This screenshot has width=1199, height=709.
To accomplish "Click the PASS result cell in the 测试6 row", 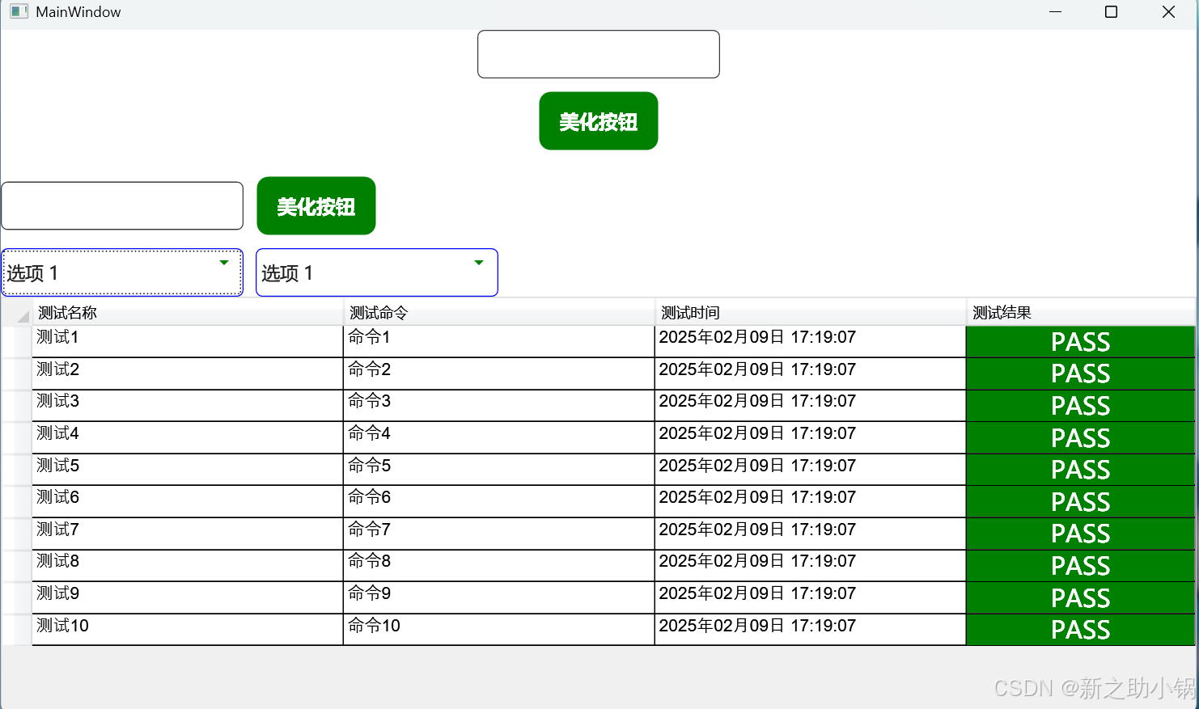I will pyautogui.click(x=1081, y=501).
